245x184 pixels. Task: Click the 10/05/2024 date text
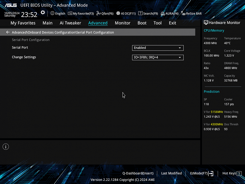click(x=12, y=13)
